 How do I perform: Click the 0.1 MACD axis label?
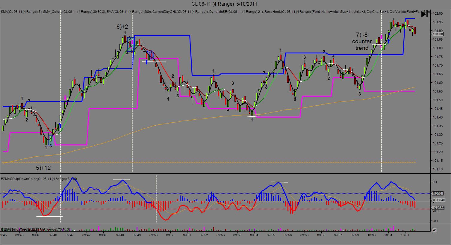coord(435,182)
